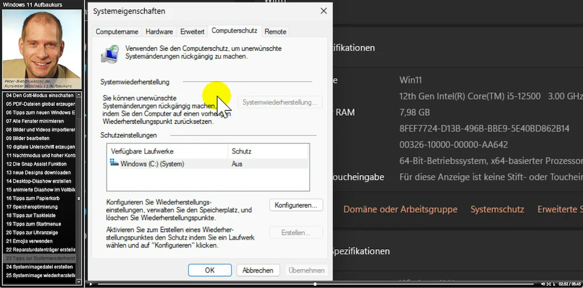Open chapter 15 animierte Diashow im Vollbild
The width and height of the screenshot is (583, 288).
tap(39, 190)
